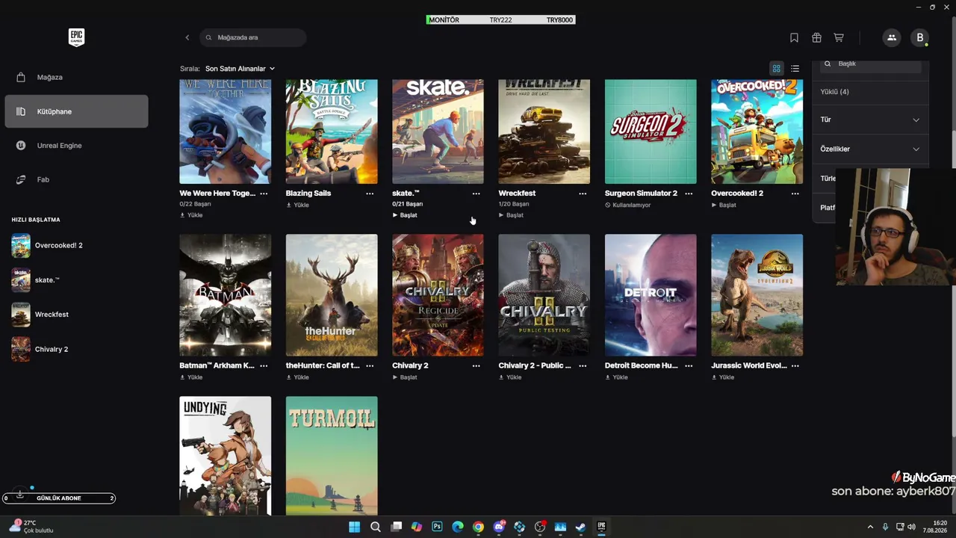Click the Başlık filter search field

(871, 64)
